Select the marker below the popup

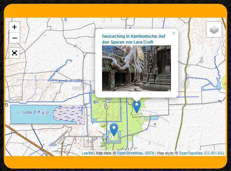(x=137, y=107)
